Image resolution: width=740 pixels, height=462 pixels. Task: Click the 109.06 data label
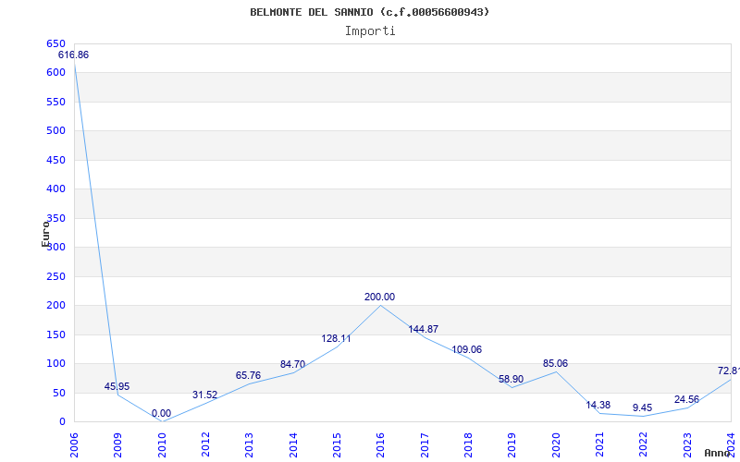coord(467,350)
